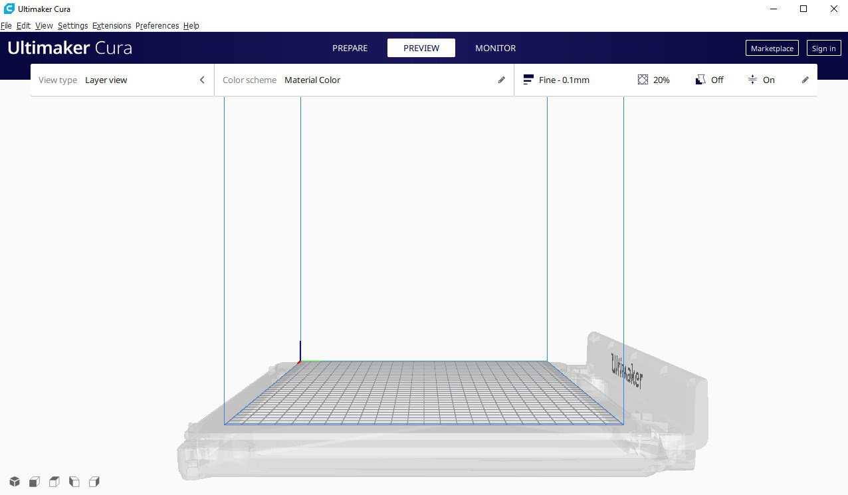Switch to top view camera icon
The height and width of the screenshot is (495, 848).
pyautogui.click(x=54, y=481)
